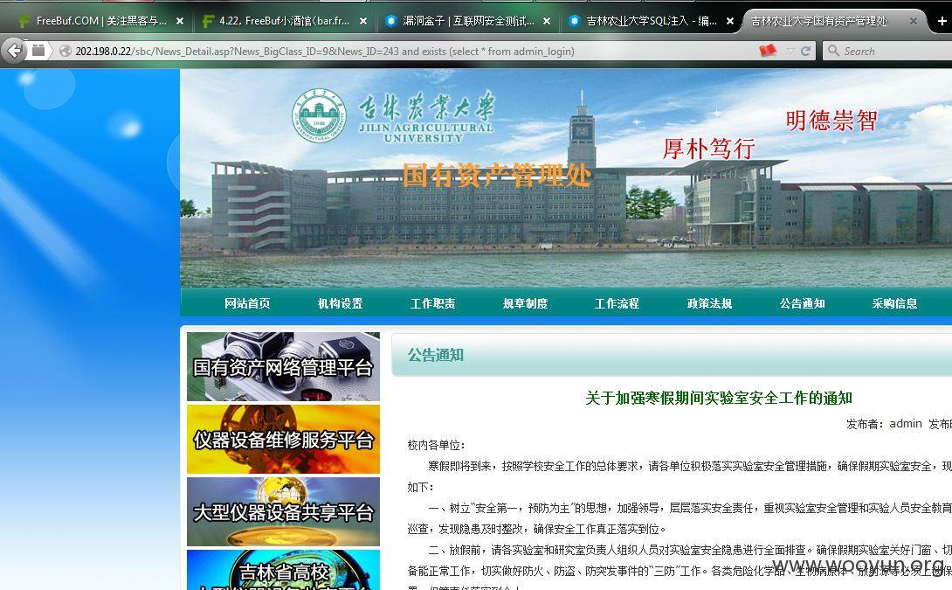Click the publisher text 发布者: admin

pos(884,424)
